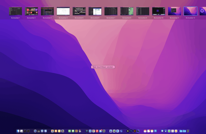Launch FaceTime from the Dock
206x134 pixels.
tap(70, 131)
